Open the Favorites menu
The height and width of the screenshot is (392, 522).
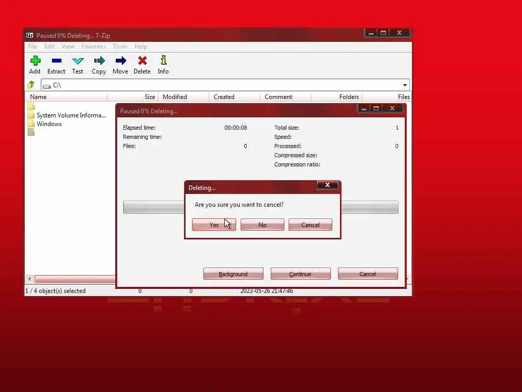pos(94,46)
